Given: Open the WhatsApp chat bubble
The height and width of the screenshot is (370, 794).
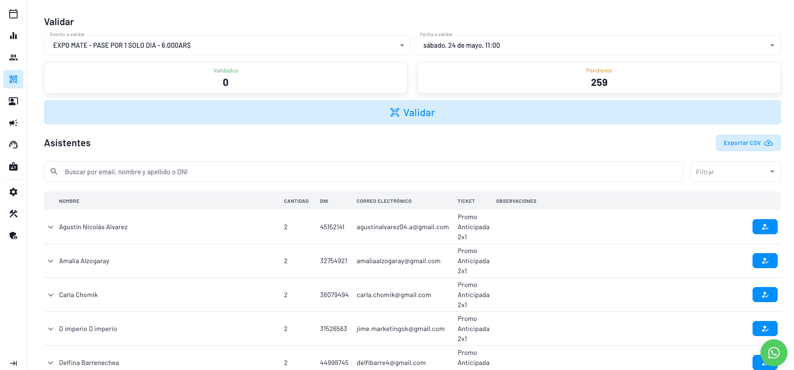Looking at the screenshot, I should (x=773, y=353).
